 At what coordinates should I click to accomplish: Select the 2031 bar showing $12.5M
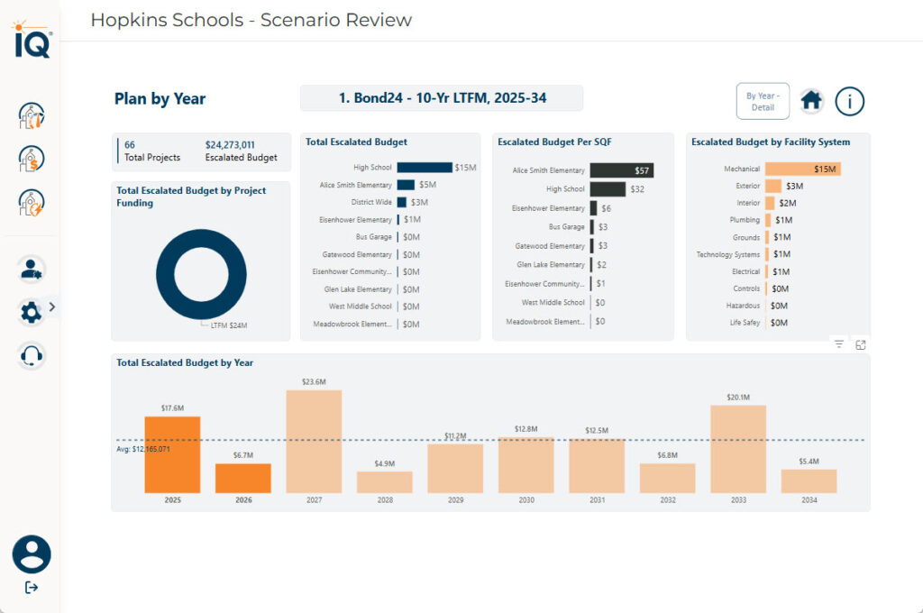coord(597,466)
